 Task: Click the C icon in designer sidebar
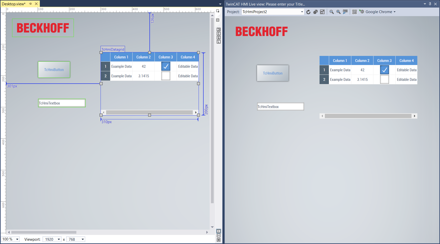[x=219, y=33]
